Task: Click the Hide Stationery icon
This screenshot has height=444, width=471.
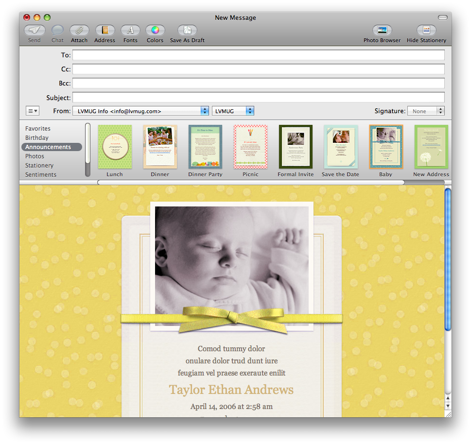Action: coord(426,30)
